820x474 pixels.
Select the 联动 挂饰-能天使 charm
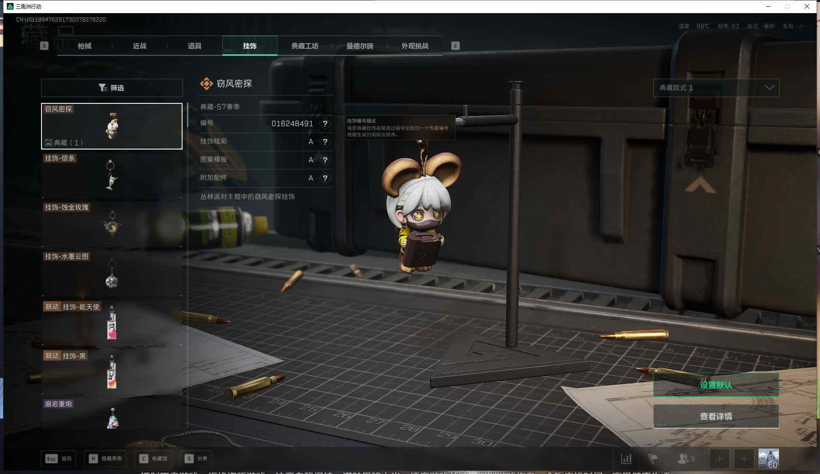click(x=112, y=322)
